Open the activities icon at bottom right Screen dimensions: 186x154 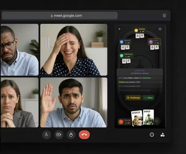(x=162, y=135)
